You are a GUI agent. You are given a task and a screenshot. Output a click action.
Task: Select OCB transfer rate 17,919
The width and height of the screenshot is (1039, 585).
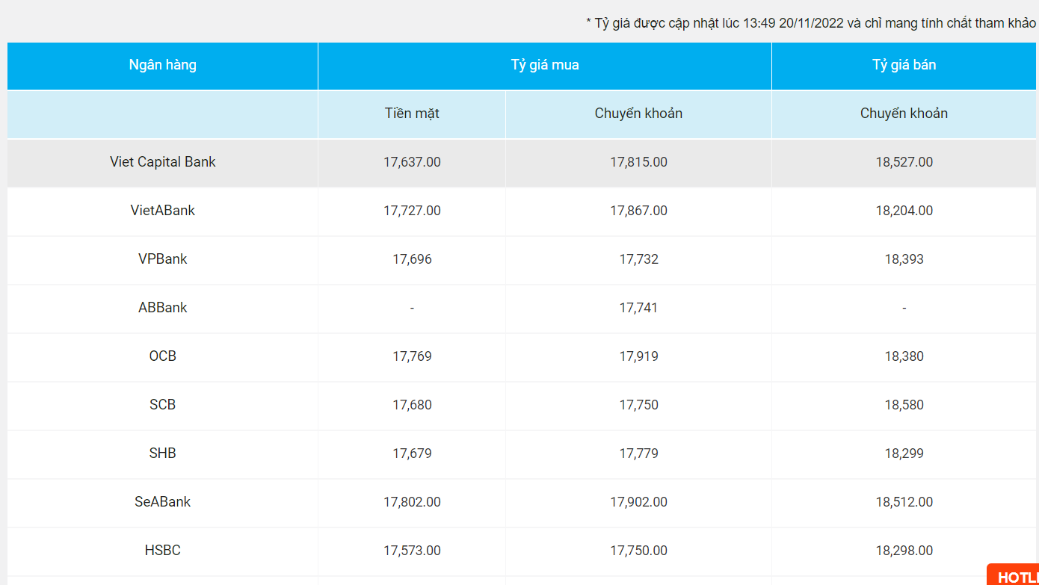point(638,356)
